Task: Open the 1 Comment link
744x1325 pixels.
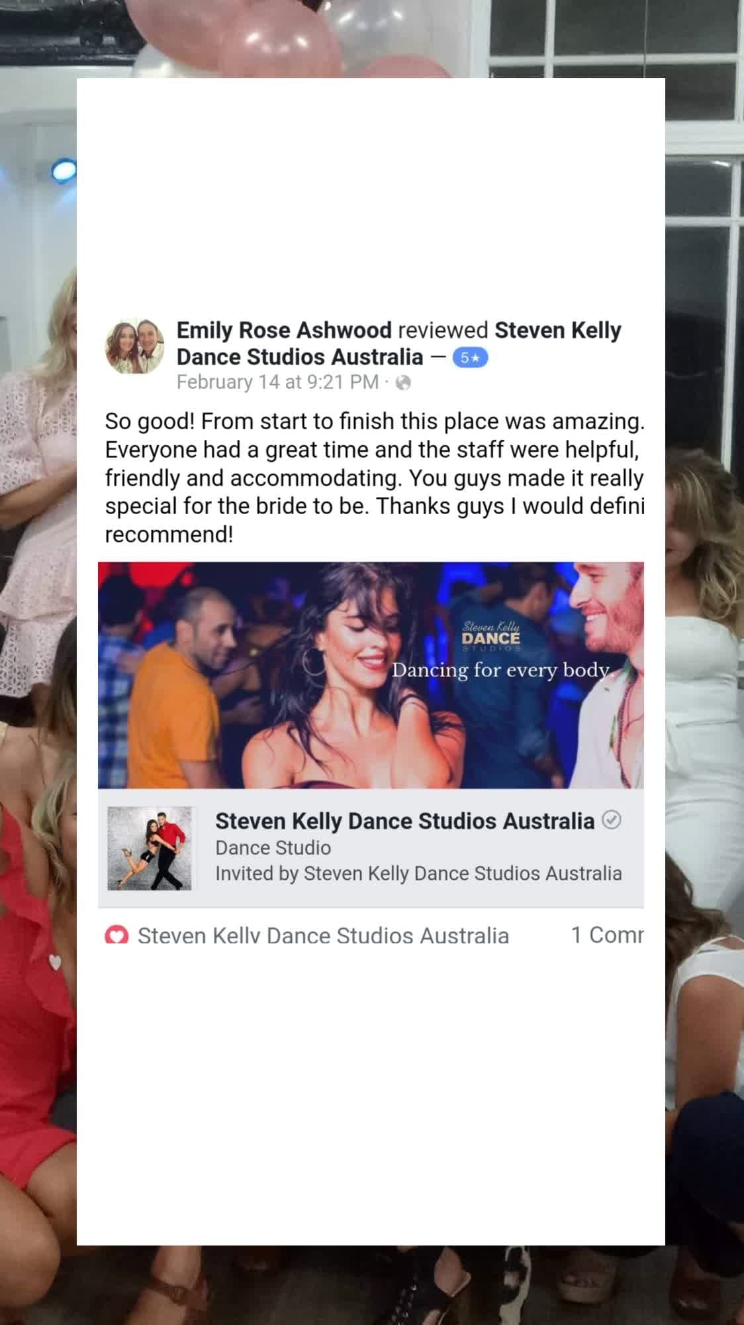Action: (607, 935)
